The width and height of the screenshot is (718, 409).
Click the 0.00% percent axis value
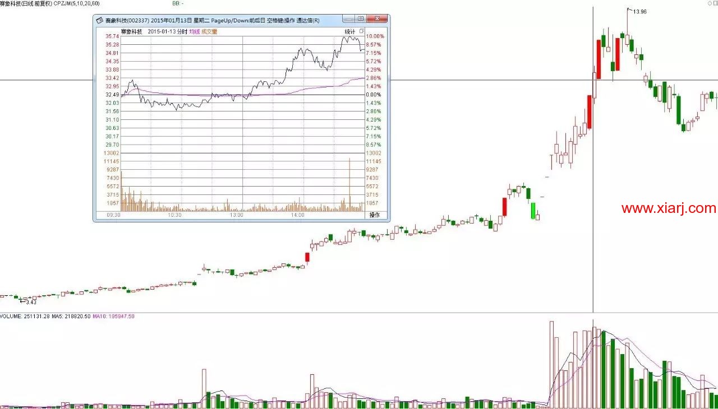coord(374,95)
